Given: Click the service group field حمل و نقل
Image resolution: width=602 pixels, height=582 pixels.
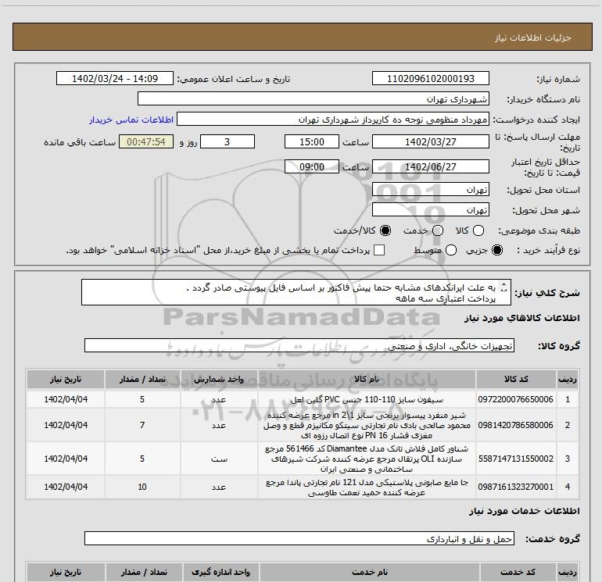Looking at the screenshot, I should pyautogui.click(x=299, y=538).
